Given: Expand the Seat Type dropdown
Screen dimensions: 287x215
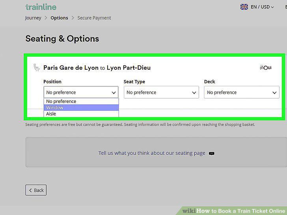Looking at the screenshot, I should click(161, 92).
